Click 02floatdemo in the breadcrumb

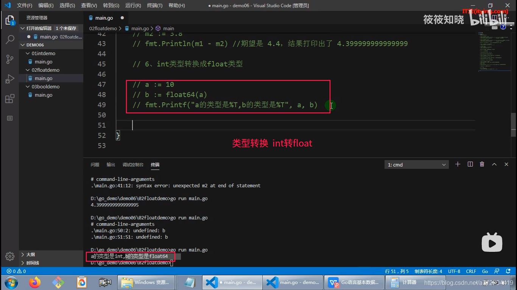coord(103,28)
